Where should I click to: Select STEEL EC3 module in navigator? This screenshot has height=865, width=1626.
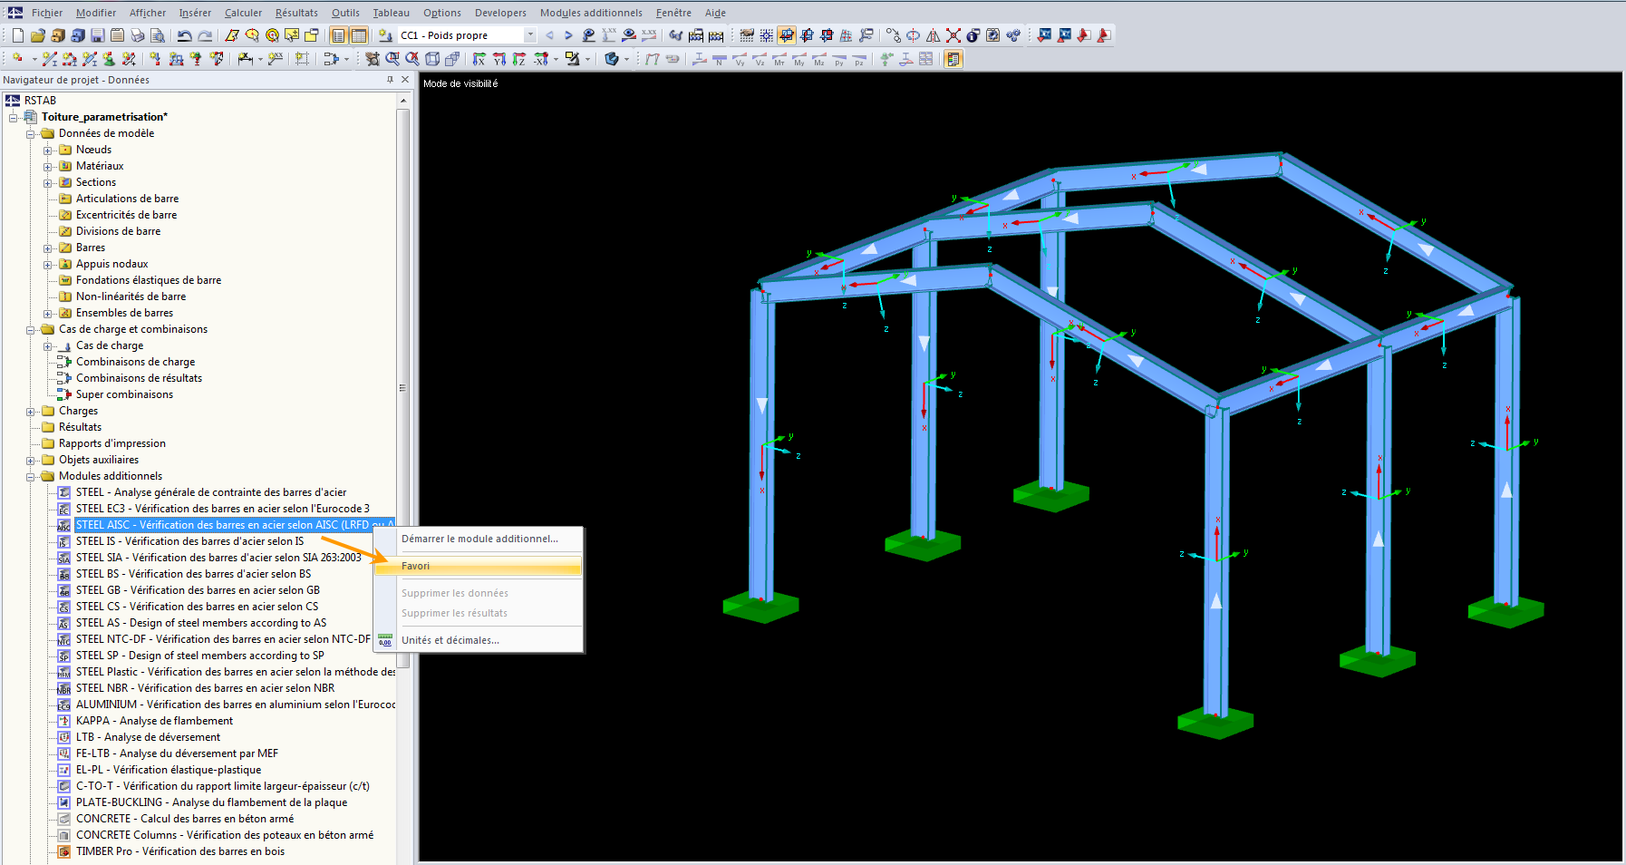pyautogui.click(x=222, y=509)
